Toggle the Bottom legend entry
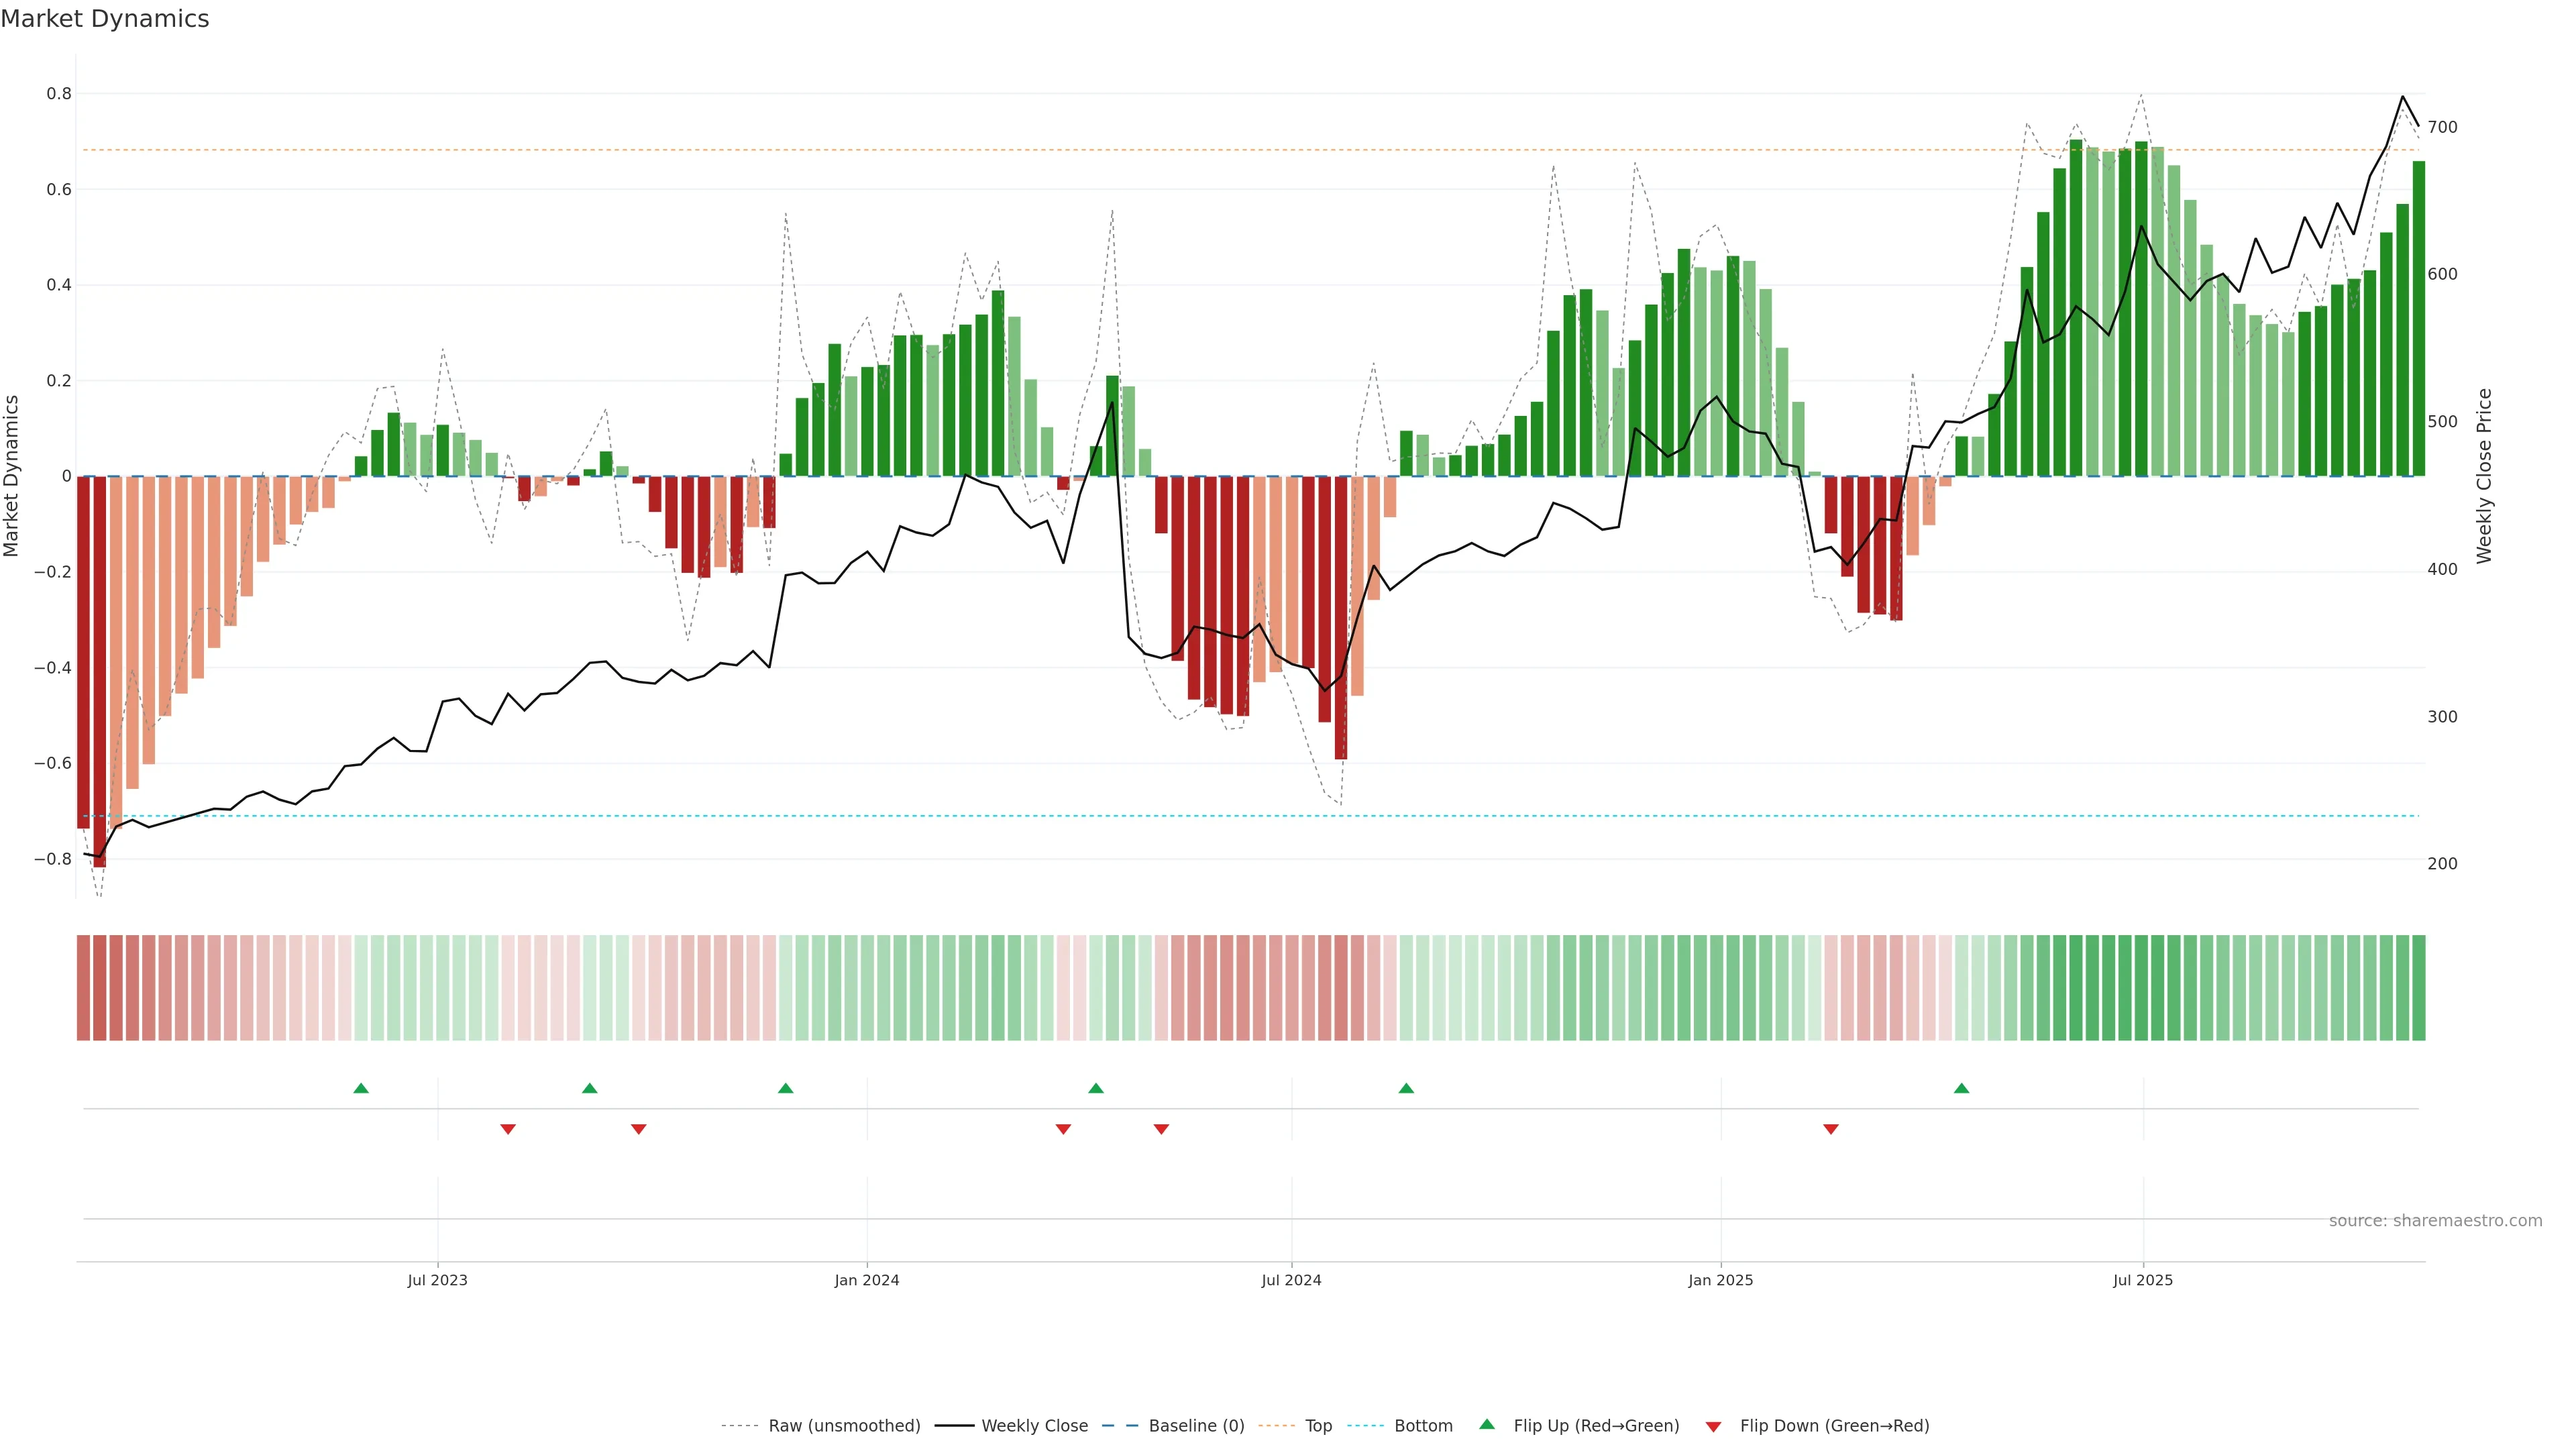 pos(1423,1426)
